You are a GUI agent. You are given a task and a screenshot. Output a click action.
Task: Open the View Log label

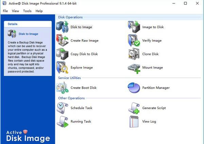149,122
